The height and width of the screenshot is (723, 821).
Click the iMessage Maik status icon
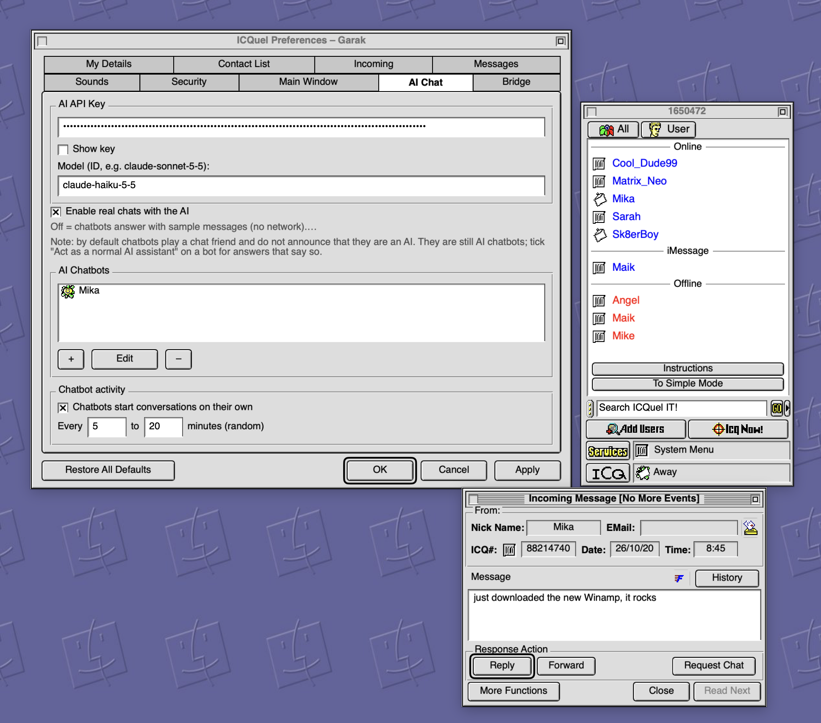(599, 267)
